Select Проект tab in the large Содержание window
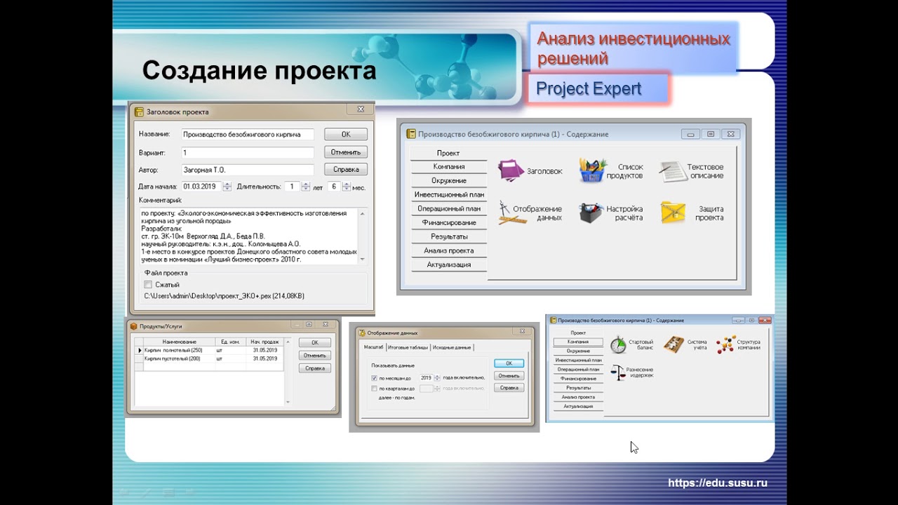The image size is (898, 505). (448, 153)
